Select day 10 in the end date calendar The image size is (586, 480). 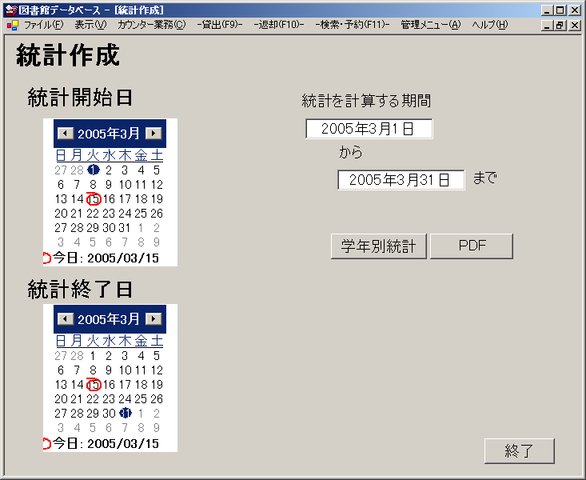125,370
